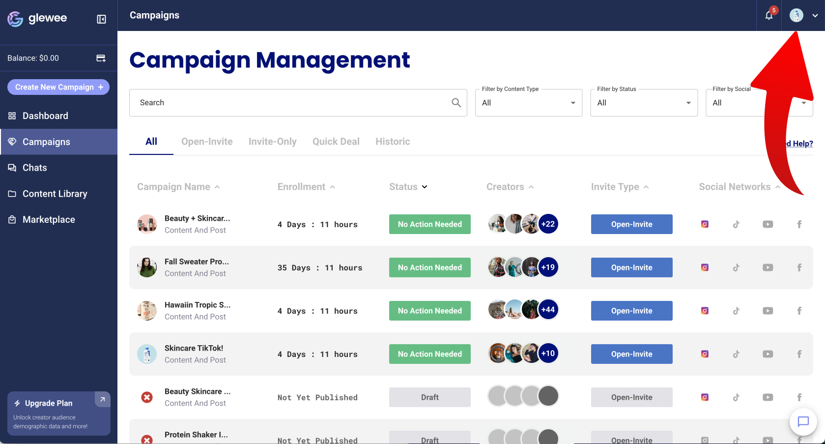Switch to the Historic tab

[x=393, y=142]
